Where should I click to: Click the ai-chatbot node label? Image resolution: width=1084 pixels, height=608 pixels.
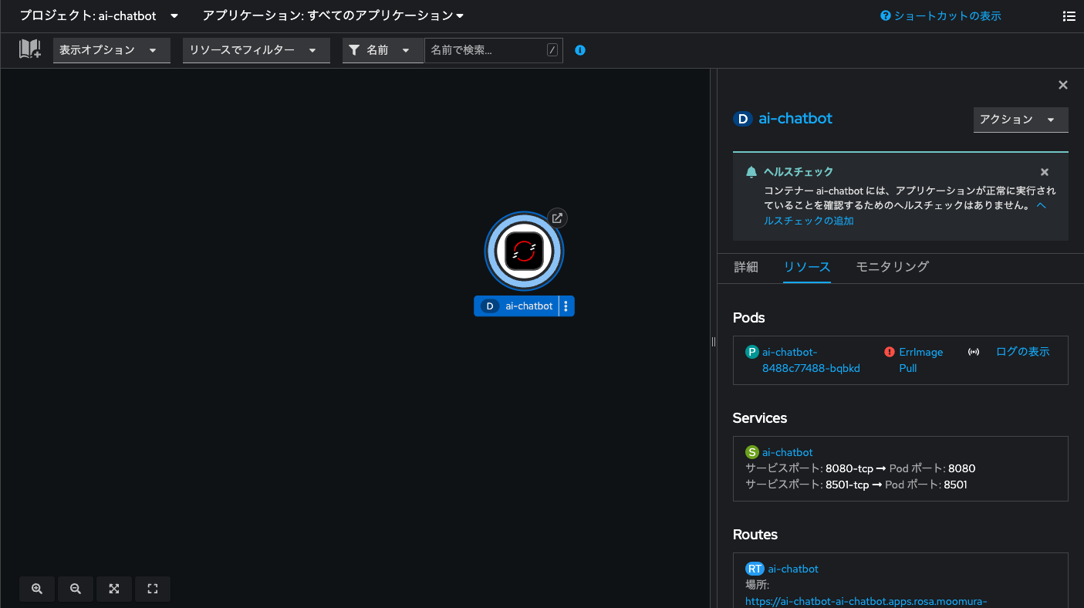[517, 306]
